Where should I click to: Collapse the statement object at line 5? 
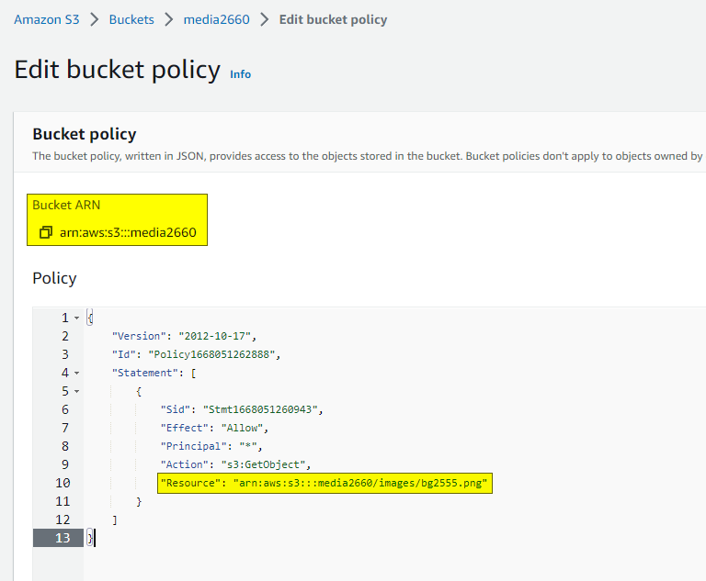click(77, 392)
